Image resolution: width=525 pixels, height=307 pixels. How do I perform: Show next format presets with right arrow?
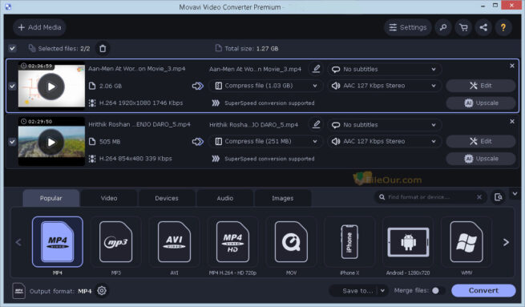click(506, 242)
